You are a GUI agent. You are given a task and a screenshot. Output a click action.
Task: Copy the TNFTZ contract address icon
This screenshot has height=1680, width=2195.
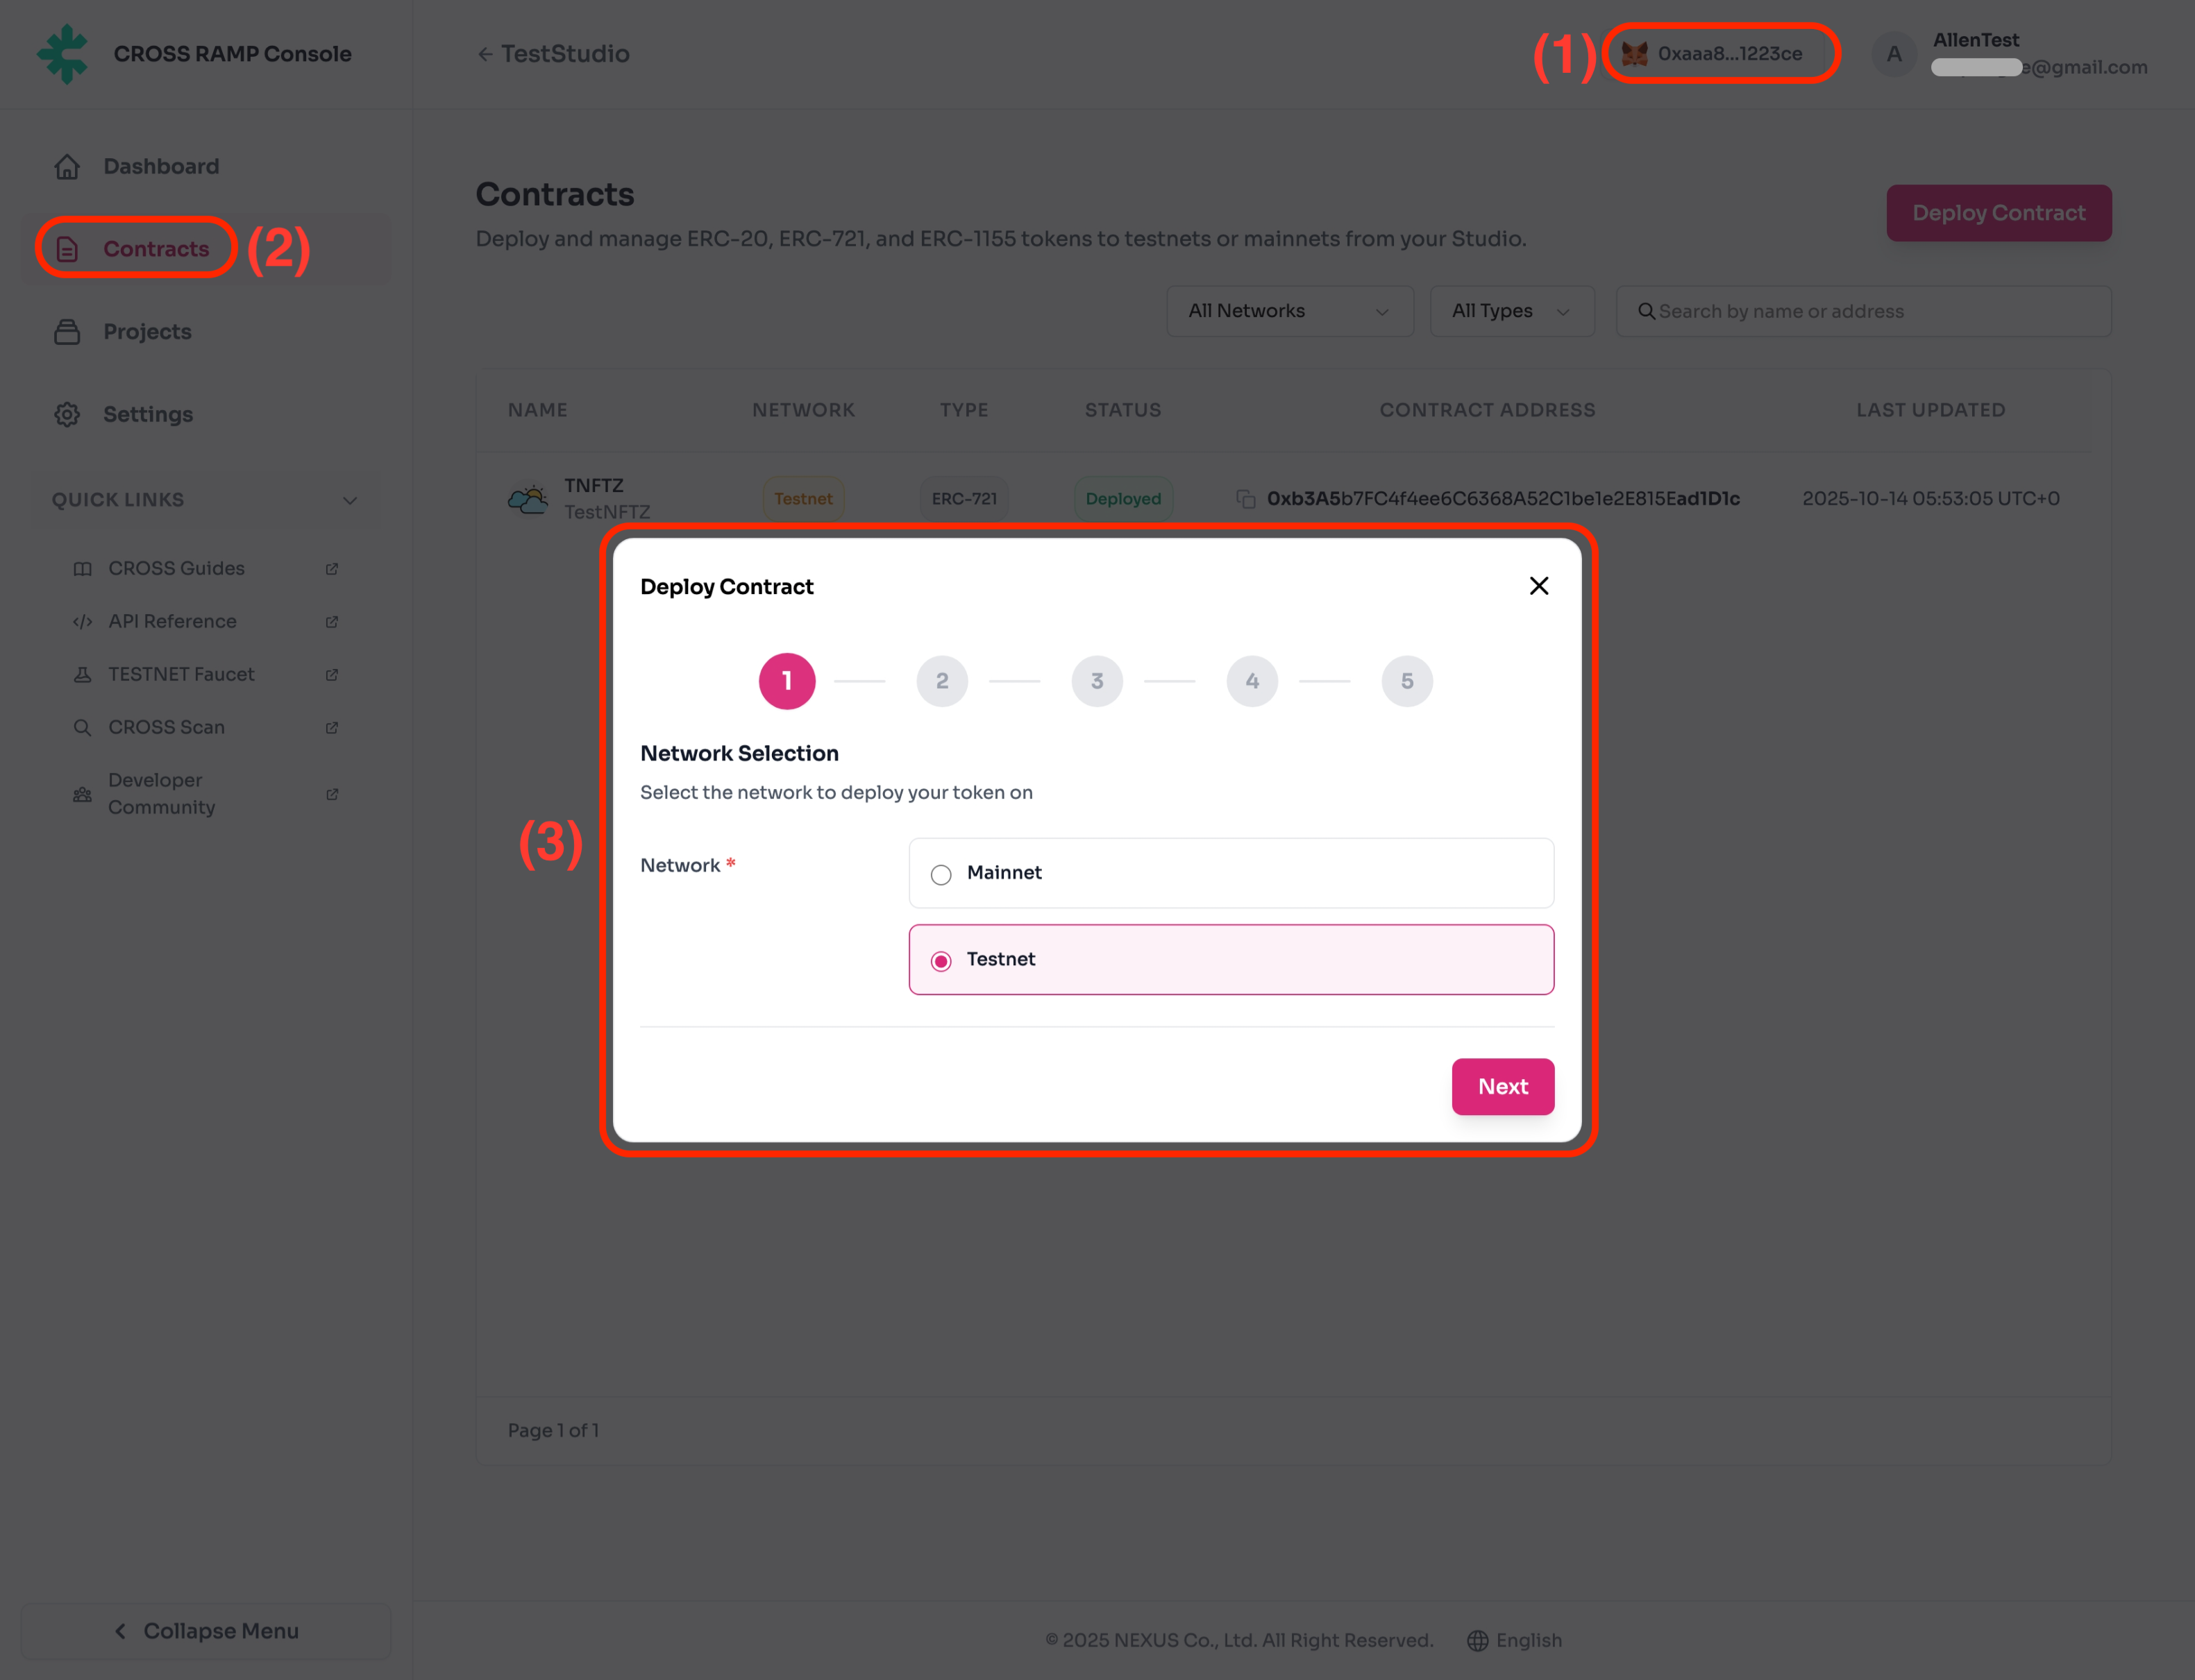1245,498
